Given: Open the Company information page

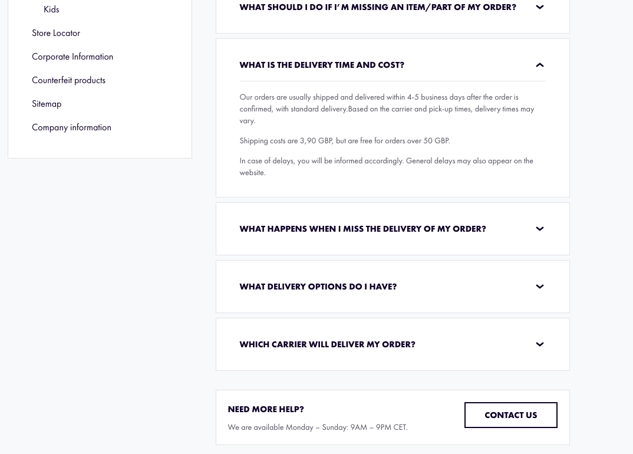Looking at the screenshot, I should tap(71, 127).
